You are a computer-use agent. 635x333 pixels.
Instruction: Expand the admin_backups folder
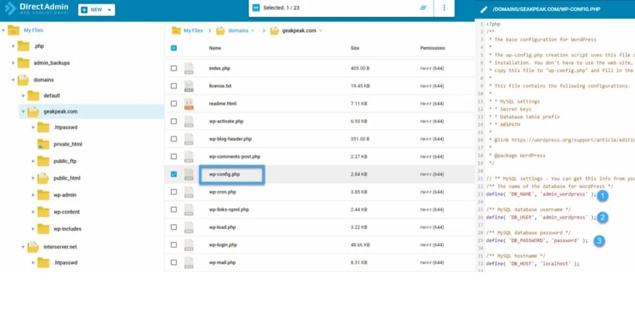point(14,63)
